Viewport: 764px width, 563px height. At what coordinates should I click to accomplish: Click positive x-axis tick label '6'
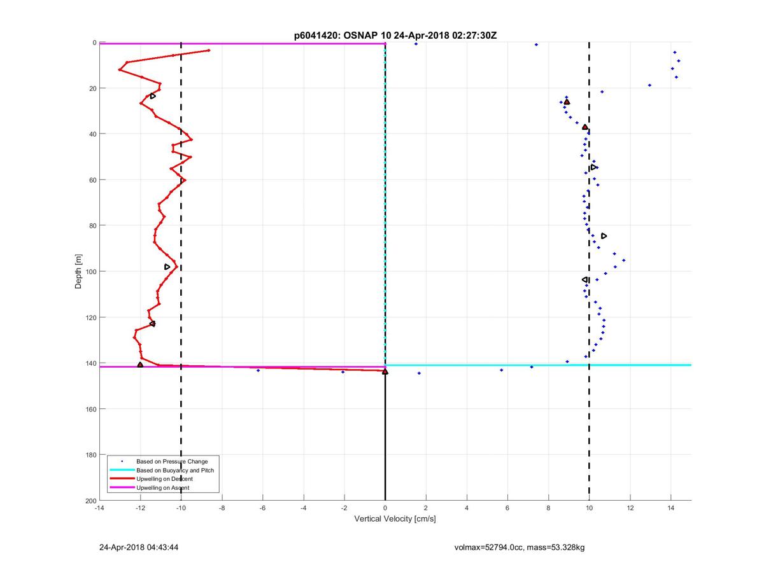coord(507,508)
